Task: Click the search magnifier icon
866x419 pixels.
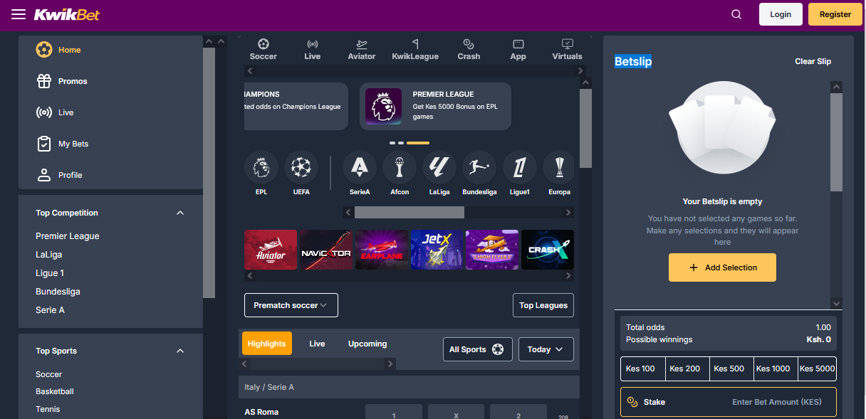Action: point(736,14)
